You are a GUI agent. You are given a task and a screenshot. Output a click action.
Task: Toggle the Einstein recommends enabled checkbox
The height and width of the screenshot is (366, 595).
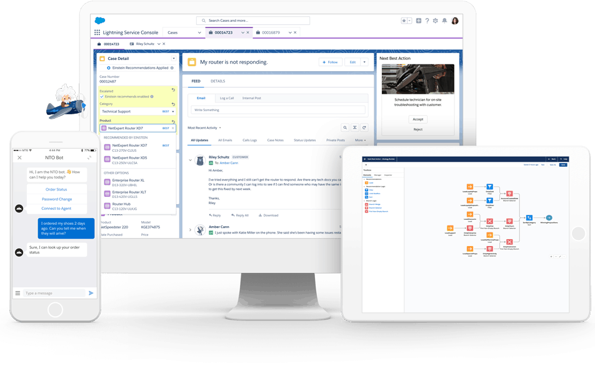(102, 97)
